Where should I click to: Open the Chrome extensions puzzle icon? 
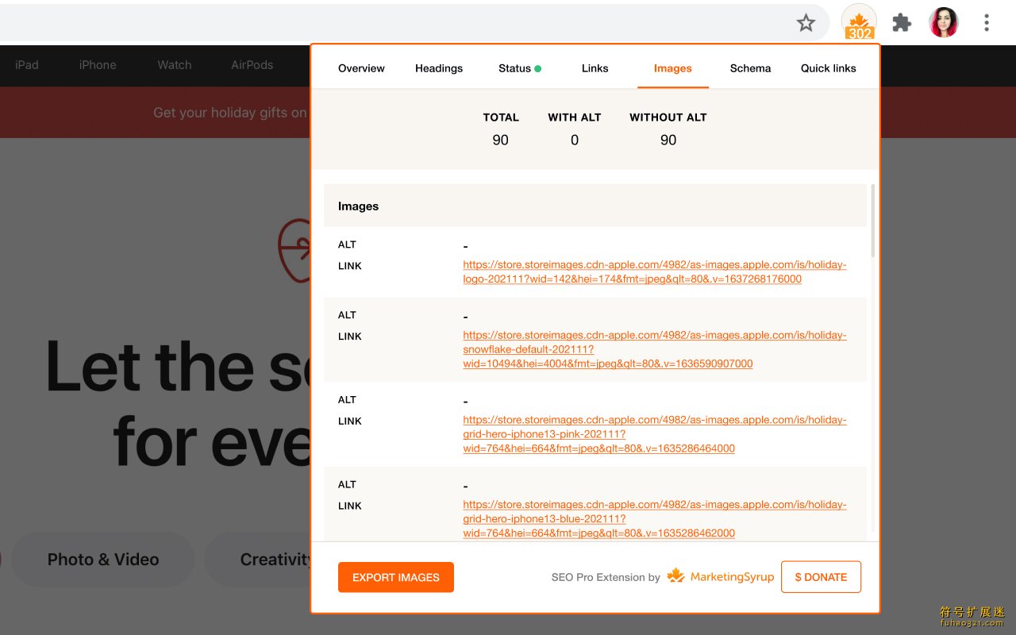click(x=902, y=23)
